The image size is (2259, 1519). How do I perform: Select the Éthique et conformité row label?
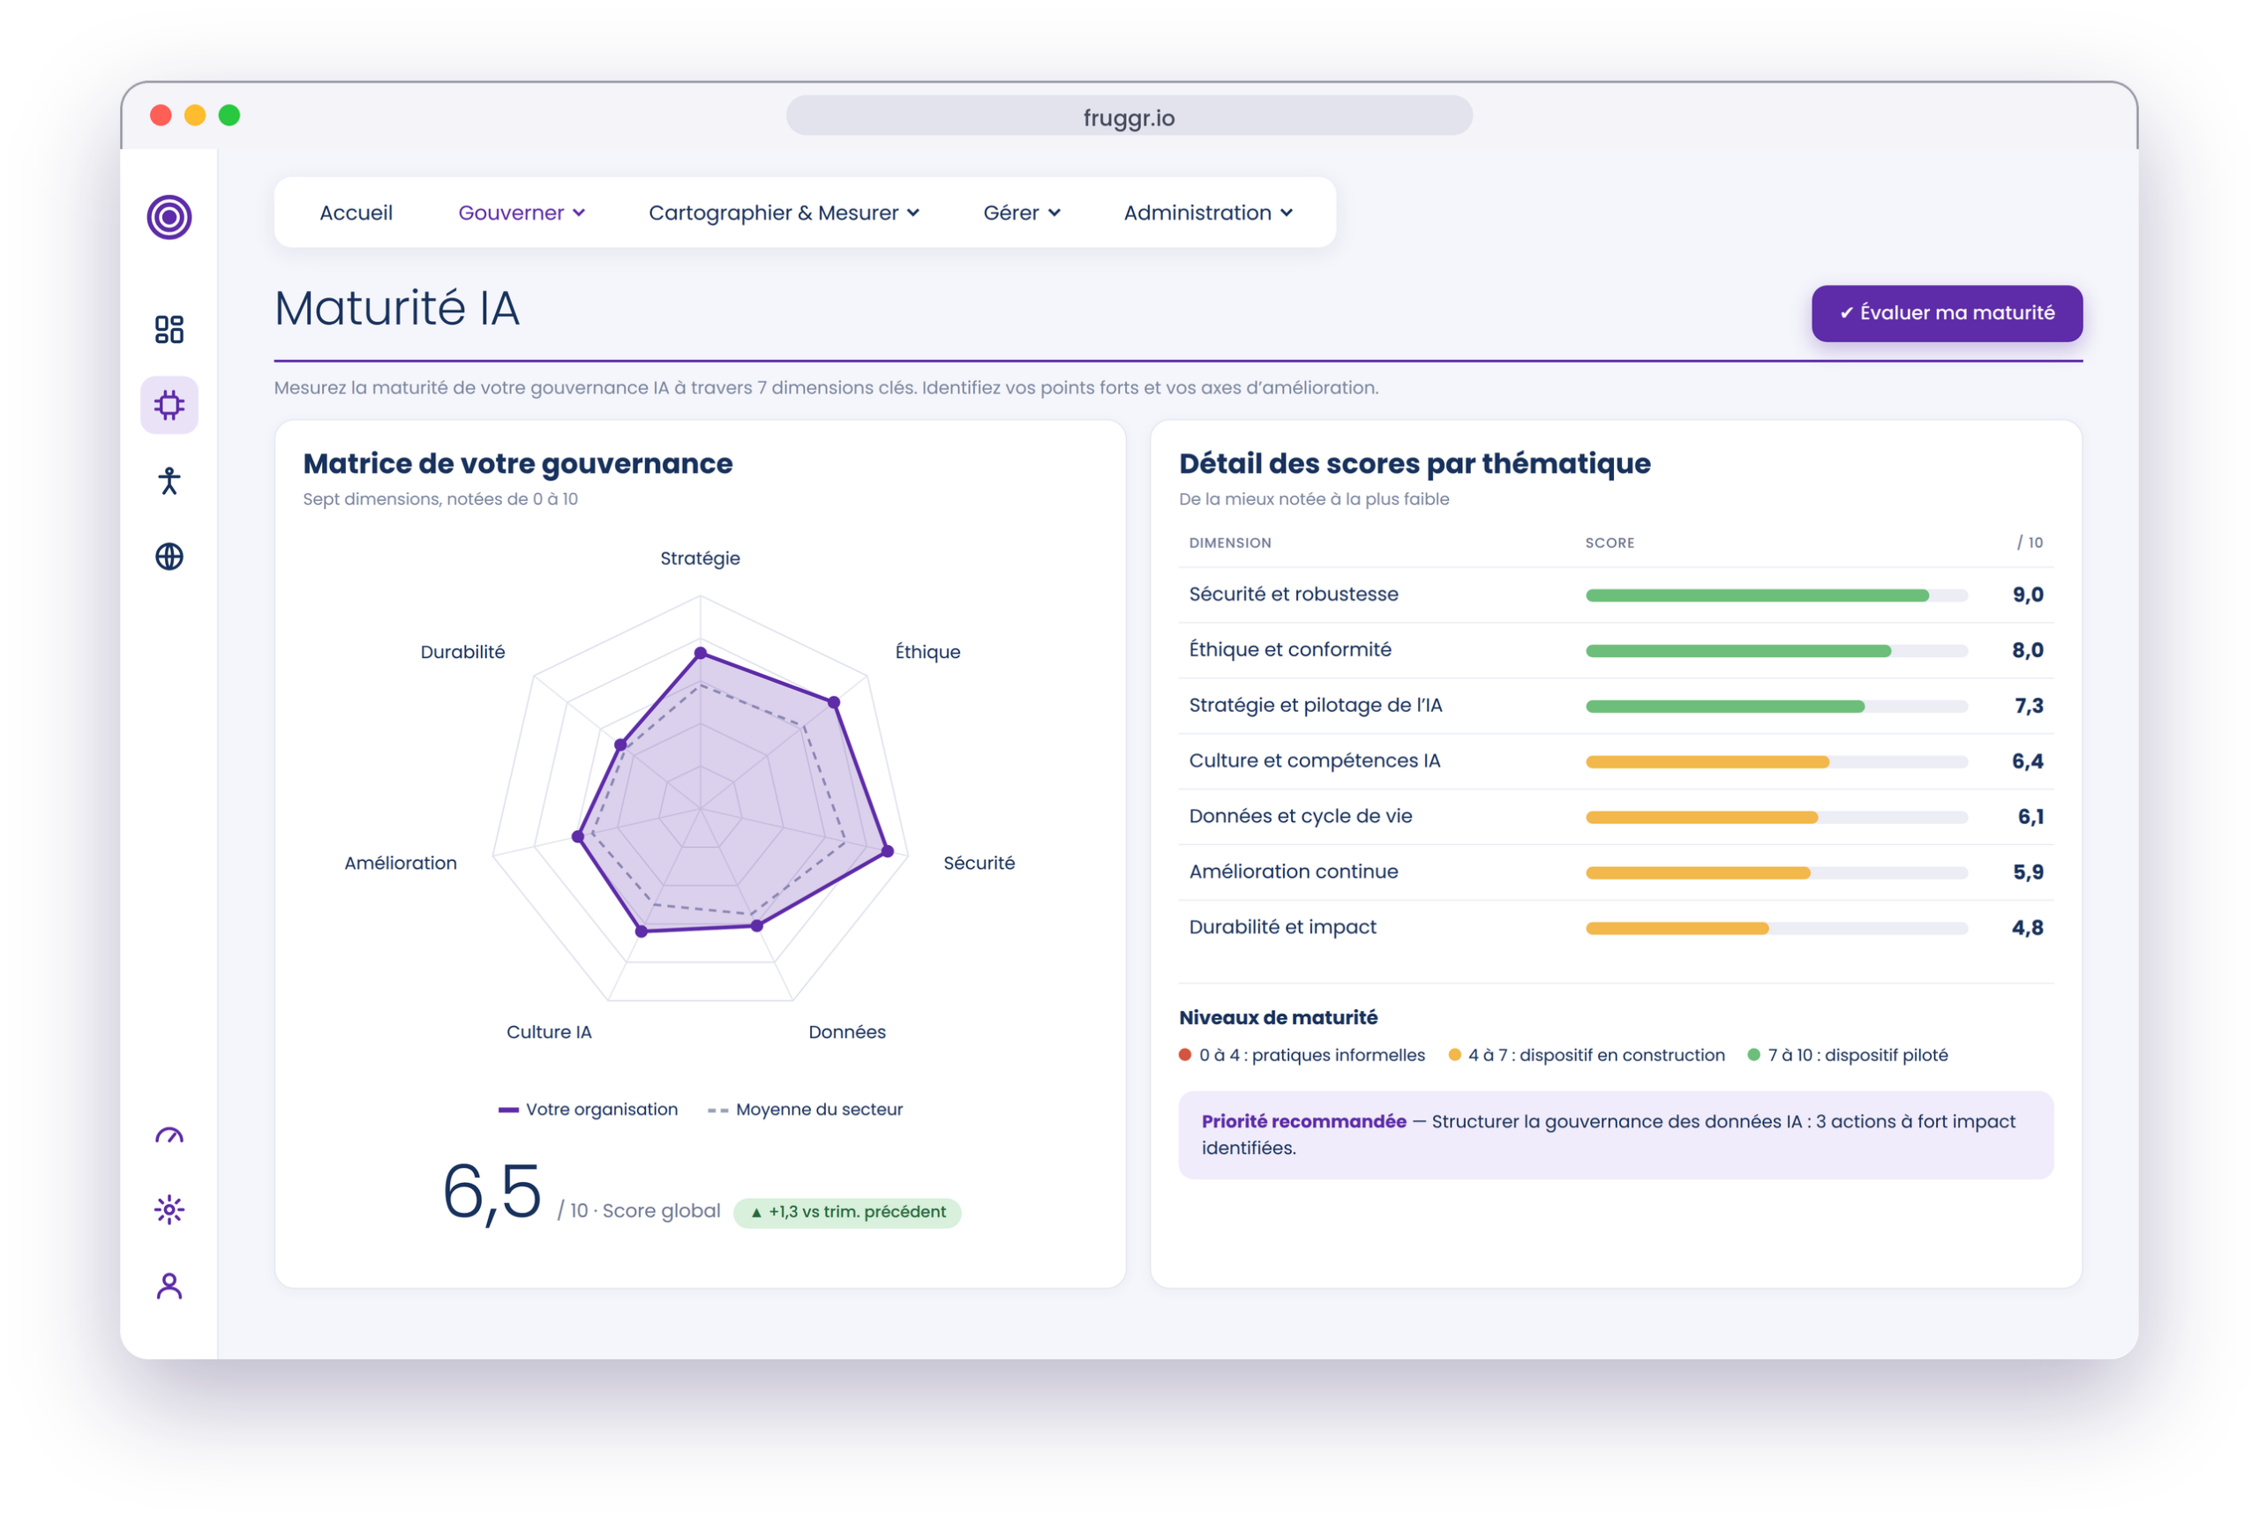pyautogui.click(x=1289, y=649)
